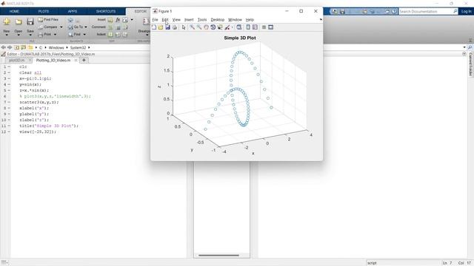Select the Pan hand tool
The width and height of the screenshot is (474, 266).
point(206,27)
